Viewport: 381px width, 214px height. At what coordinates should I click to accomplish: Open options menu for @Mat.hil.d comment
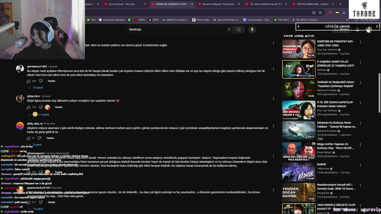coord(273,98)
